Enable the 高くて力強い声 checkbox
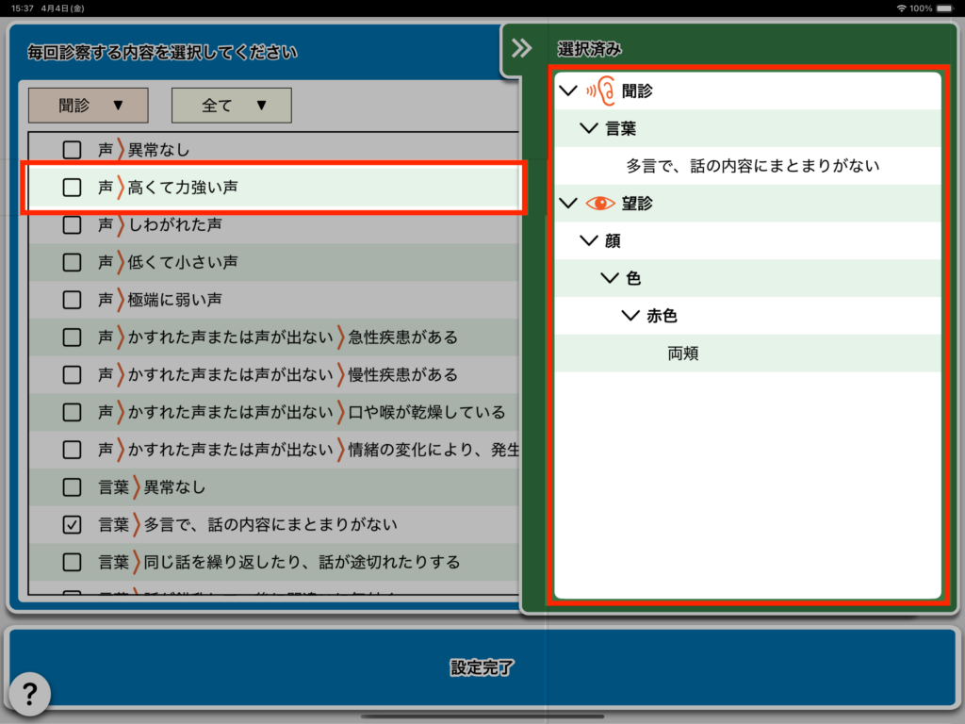This screenshot has width=965, height=724. tap(72, 188)
